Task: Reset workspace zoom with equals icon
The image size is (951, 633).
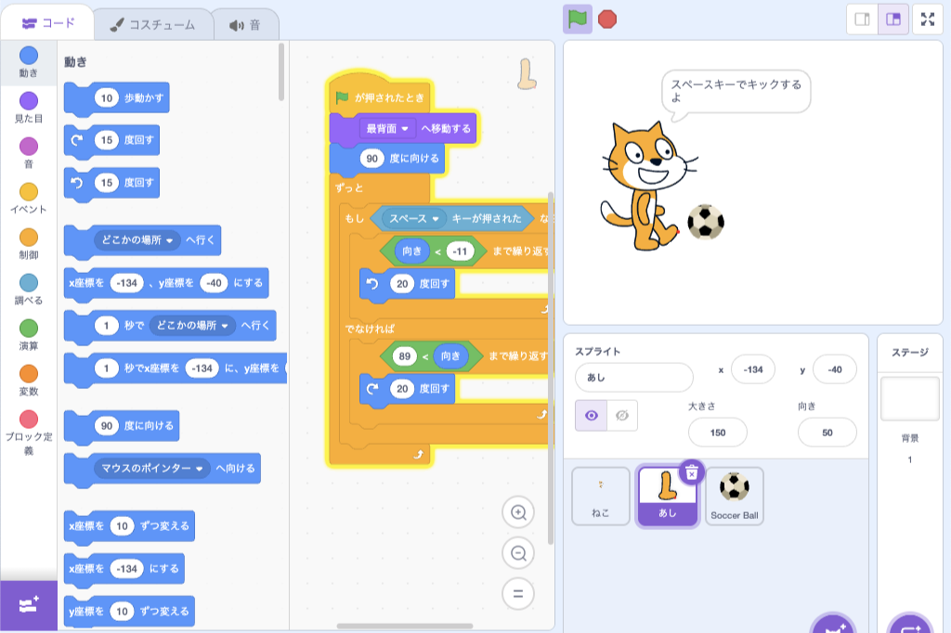Action: pyautogui.click(x=518, y=594)
